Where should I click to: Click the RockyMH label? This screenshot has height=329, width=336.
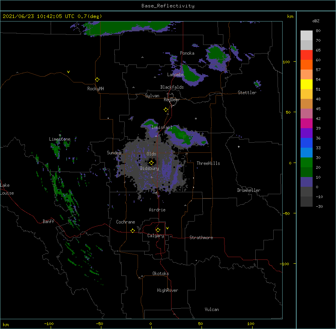(95, 89)
